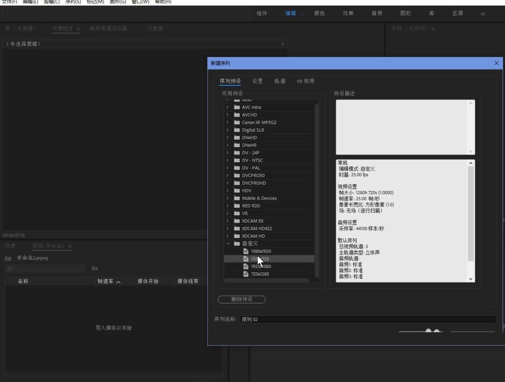The width and height of the screenshot is (505, 382).
Task: Select the 效果 tab in the project panel
Action: [x=10, y=246]
